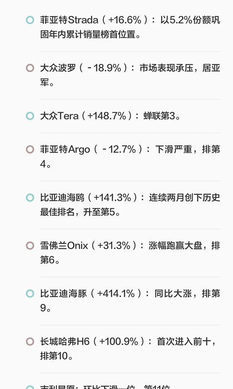Screen dimensions: 233x389
Task: Click the brown bullet beside 长城哈弗H6
Action: [30, 341]
